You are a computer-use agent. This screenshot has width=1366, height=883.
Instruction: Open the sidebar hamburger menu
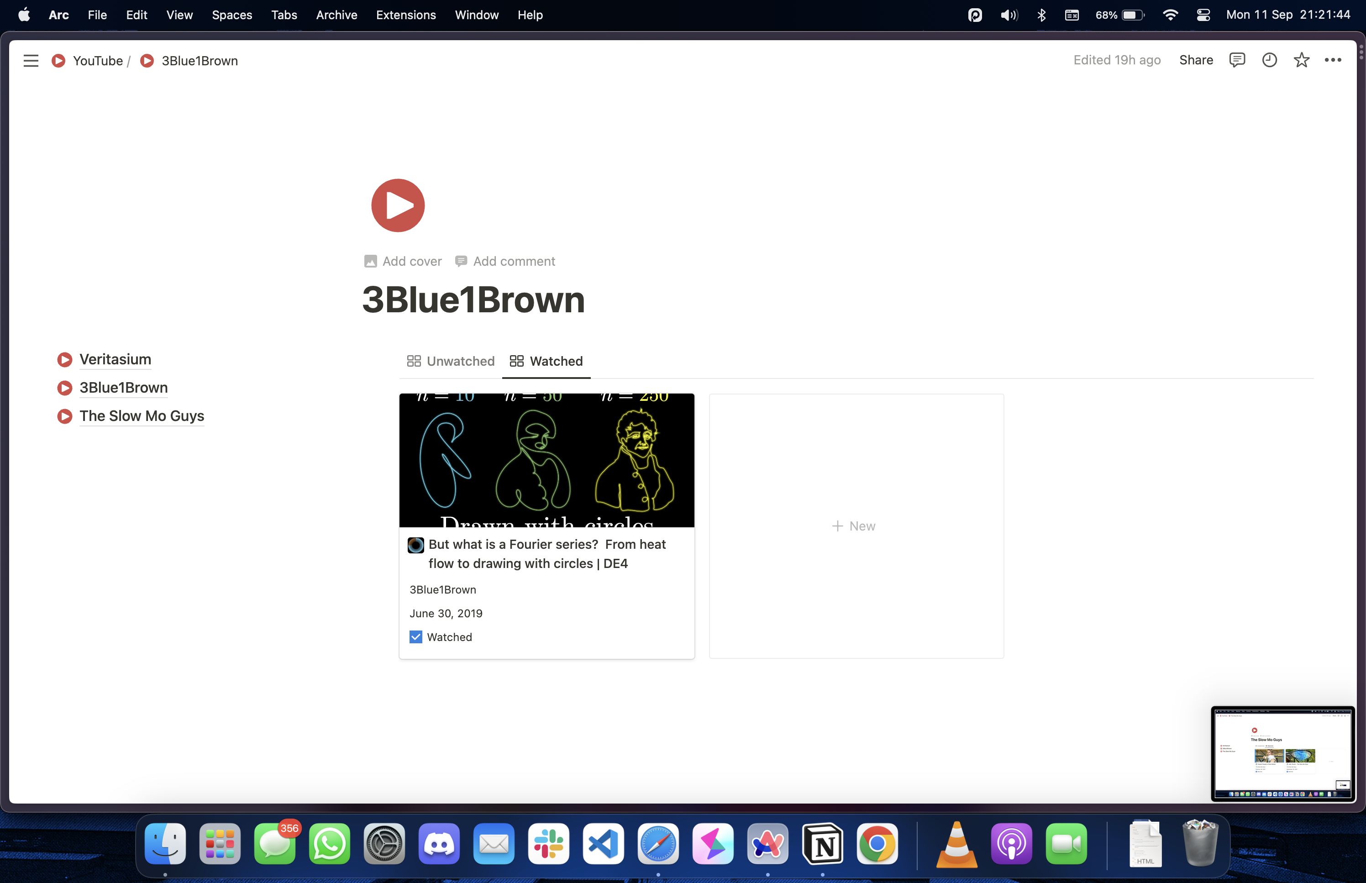[31, 61]
